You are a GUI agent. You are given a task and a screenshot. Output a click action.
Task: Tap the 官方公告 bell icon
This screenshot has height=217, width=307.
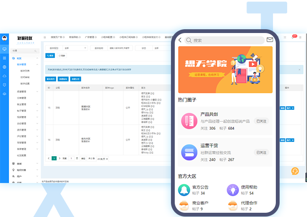point(184,190)
